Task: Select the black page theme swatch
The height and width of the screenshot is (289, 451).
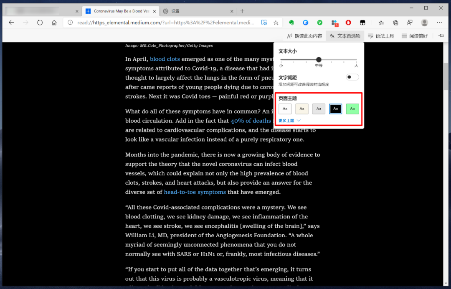Action: point(335,109)
